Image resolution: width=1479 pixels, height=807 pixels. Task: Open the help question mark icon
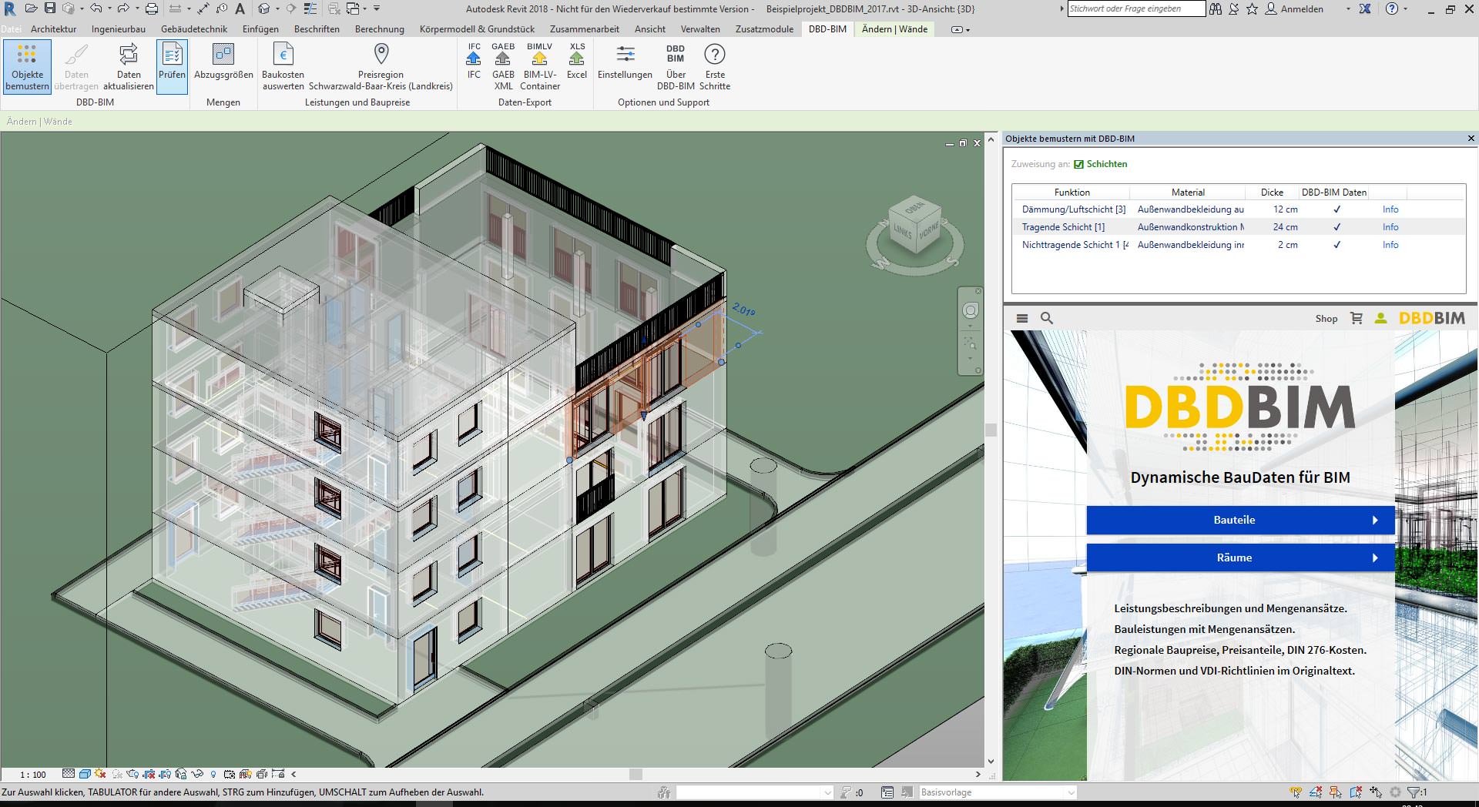click(x=1392, y=8)
